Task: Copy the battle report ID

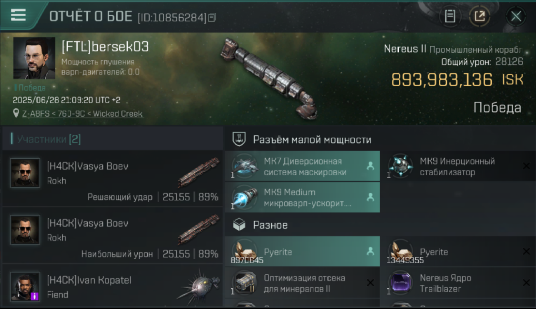Action: pos(212,17)
